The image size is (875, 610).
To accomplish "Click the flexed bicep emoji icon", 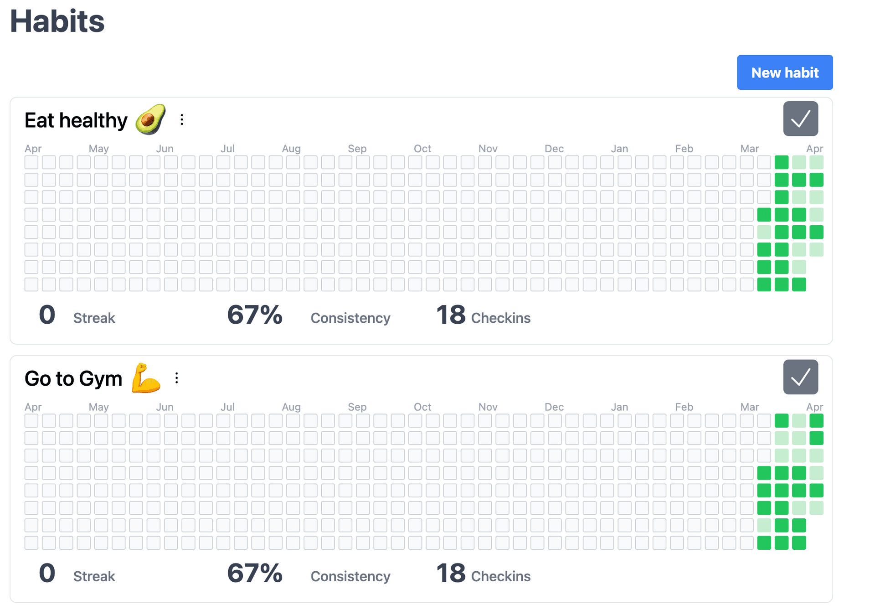I will [x=146, y=378].
